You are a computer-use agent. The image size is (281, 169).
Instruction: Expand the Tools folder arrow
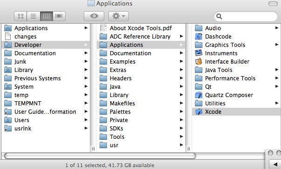click(x=181, y=136)
